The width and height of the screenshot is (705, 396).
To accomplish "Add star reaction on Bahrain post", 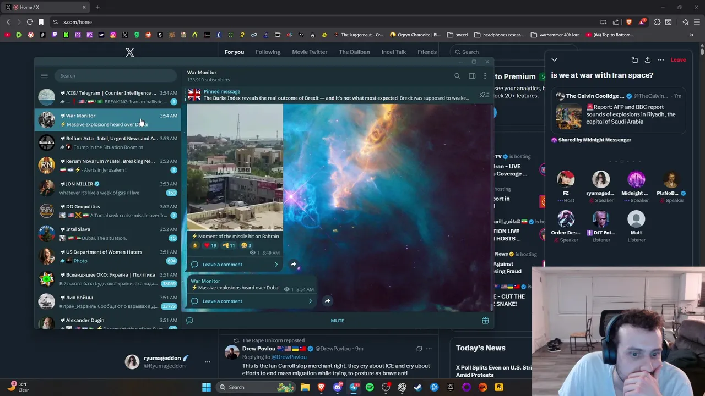I will click(x=194, y=245).
